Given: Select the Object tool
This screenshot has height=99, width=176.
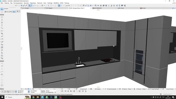Looking at the screenshot, I should (2, 53).
